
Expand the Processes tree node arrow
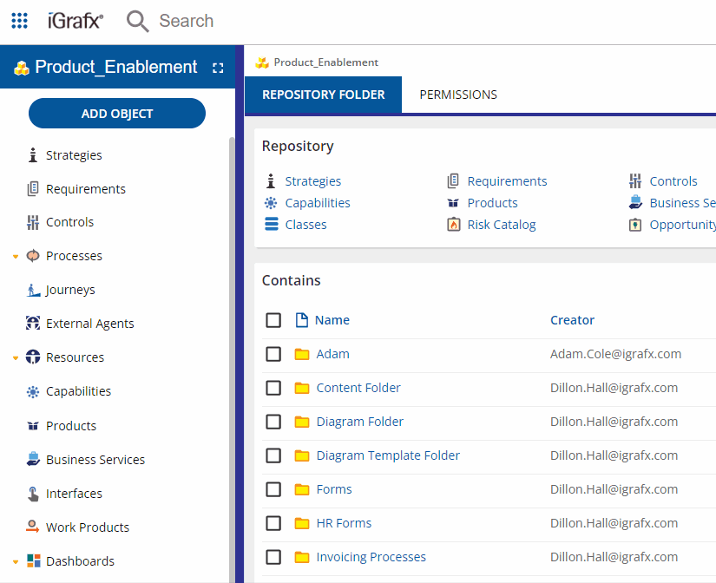click(x=16, y=257)
